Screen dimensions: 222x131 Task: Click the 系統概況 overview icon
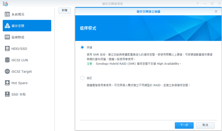point(7,14)
